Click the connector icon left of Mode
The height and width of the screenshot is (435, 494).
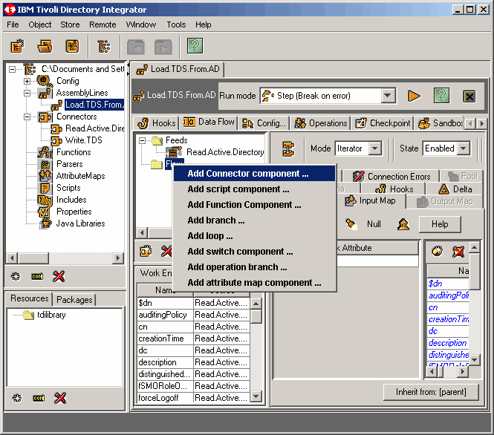coord(288,148)
